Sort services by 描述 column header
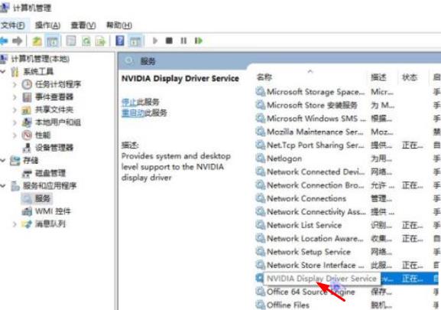Viewport: 441px width, 310px height. click(378, 77)
